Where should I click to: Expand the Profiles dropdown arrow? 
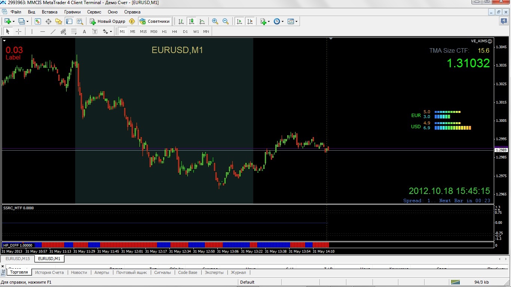[27, 21]
